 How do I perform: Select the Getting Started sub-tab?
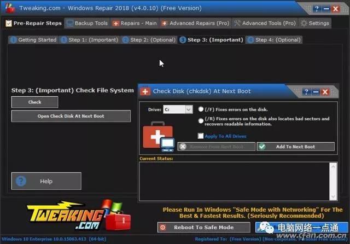[33, 40]
